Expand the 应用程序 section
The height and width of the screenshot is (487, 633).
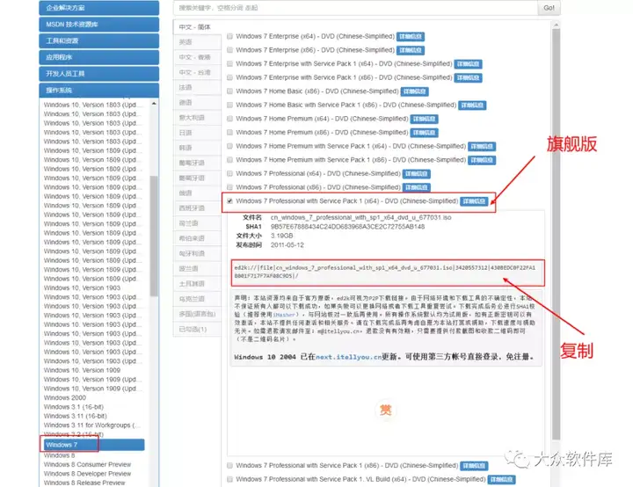[98, 57]
